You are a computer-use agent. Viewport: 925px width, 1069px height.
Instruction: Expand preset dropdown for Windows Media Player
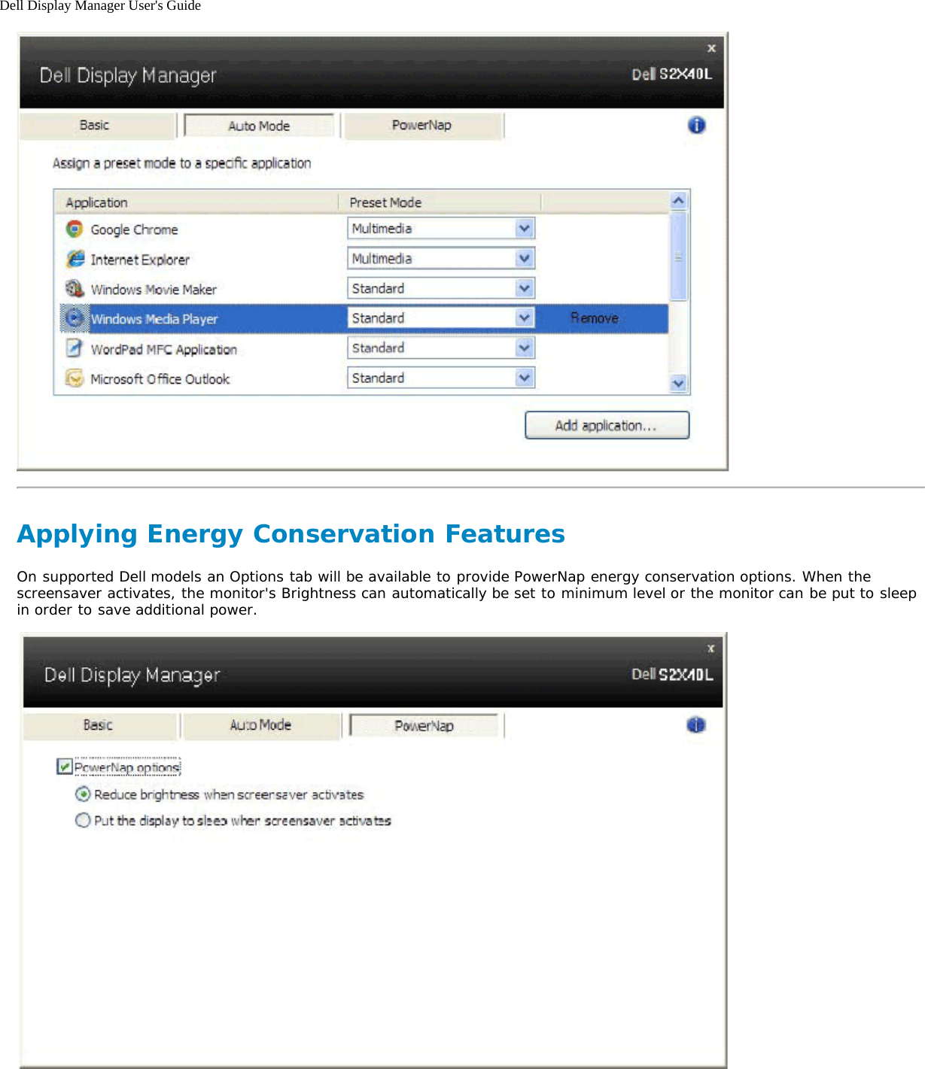pos(525,318)
